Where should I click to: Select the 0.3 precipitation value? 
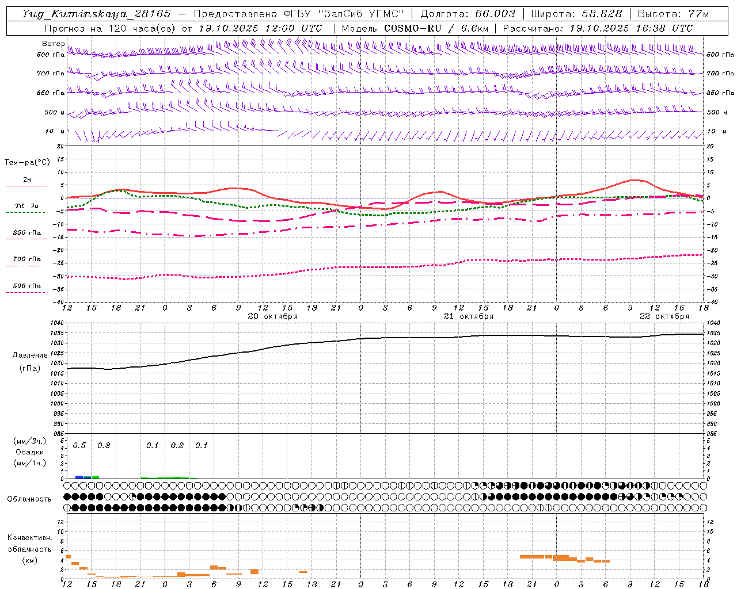(x=104, y=446)
